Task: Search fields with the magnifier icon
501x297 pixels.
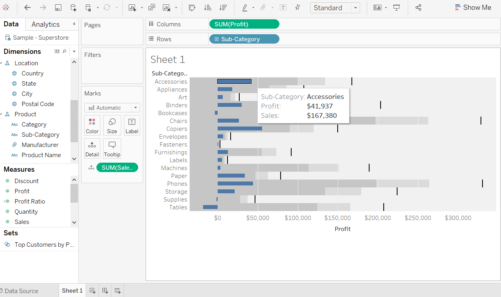Action: click(x=65, y=51)
